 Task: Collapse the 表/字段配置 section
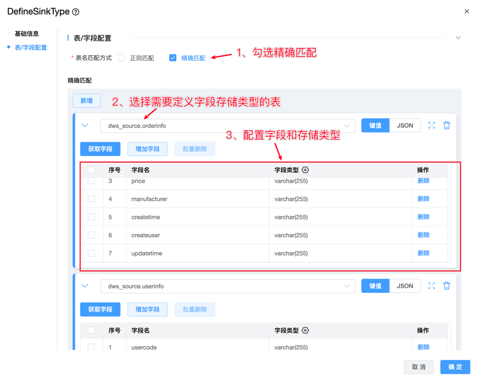[458, 38]
